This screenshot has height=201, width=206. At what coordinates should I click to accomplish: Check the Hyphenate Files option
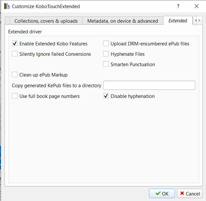(106, 54)
